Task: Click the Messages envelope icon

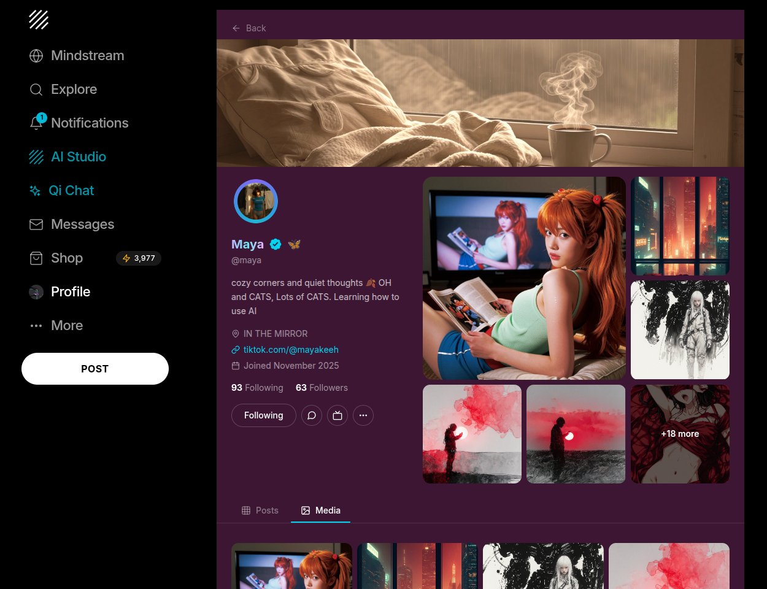Action: 36,225
